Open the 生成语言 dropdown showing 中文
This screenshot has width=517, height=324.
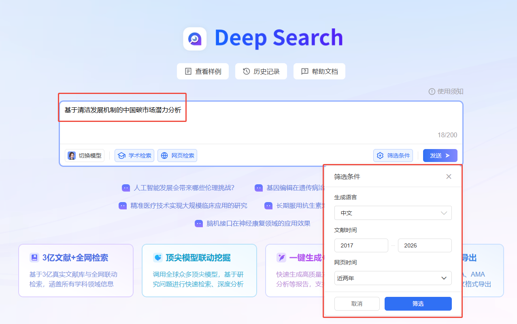tap(393, 213)
